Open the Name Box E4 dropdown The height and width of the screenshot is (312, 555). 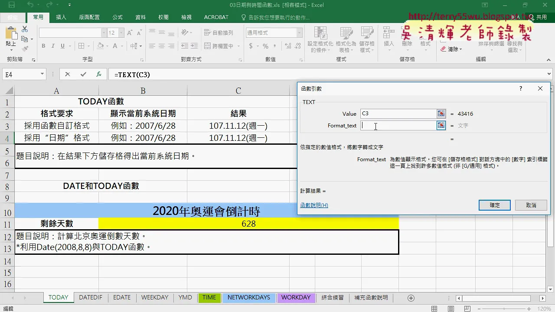pyautogui.click(x=42, y=75)
